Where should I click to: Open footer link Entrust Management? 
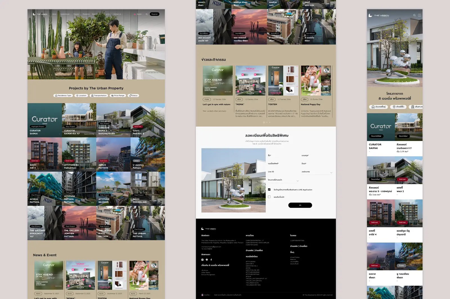[208, 275]
